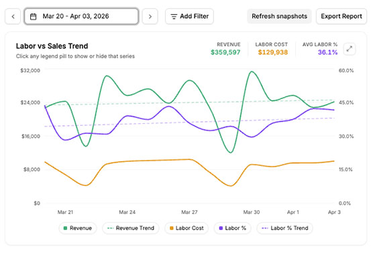373x253 pixels.
Task: Toggle the Revenue legend pill
Action: point(78,228)
